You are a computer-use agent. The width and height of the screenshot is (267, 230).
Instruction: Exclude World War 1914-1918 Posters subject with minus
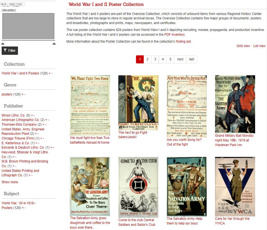[x=25, y=208]
